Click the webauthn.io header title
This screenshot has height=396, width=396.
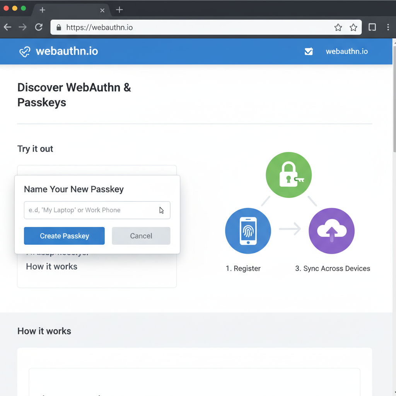click(67, 51)
